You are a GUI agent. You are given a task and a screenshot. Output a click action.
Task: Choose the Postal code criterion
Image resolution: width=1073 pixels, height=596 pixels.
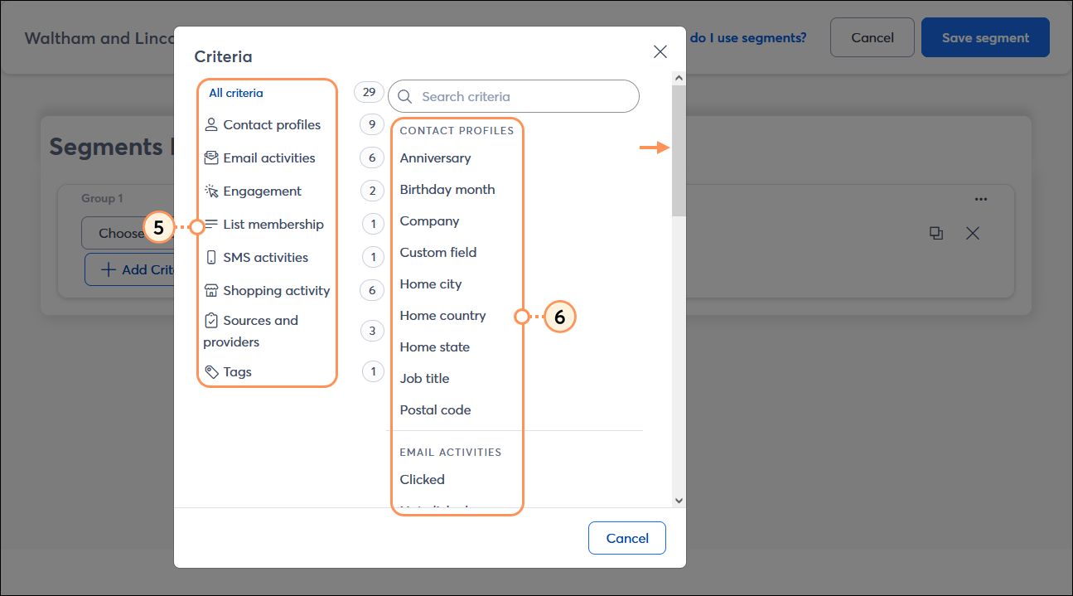point(435,409)
